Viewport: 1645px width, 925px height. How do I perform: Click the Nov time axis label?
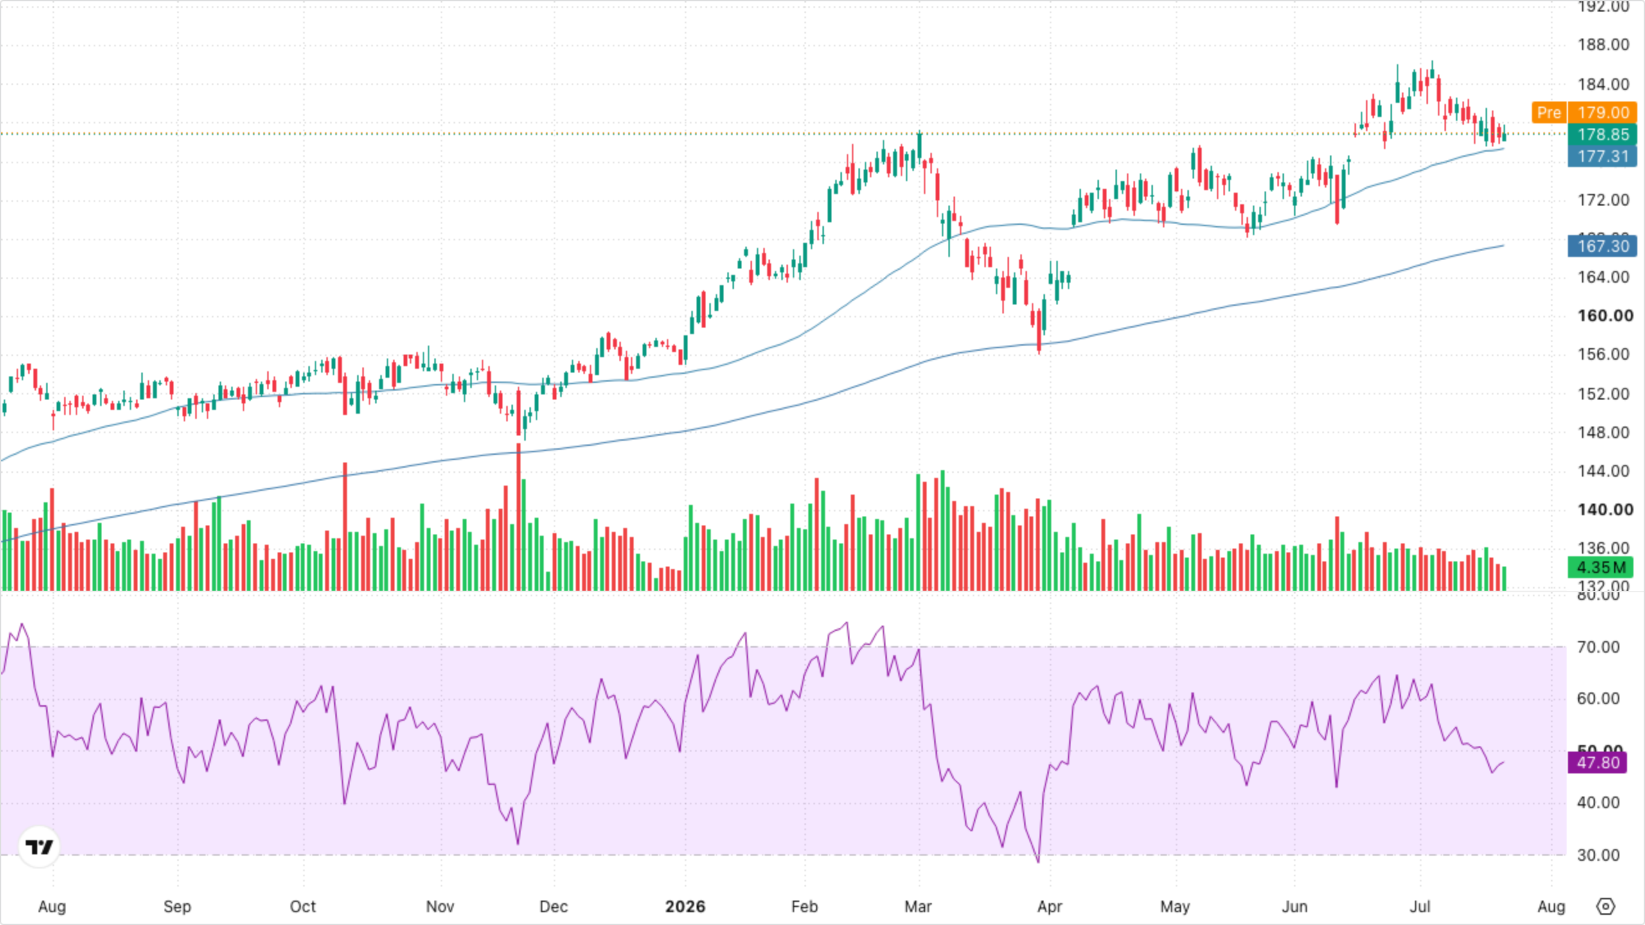(440, 906)
